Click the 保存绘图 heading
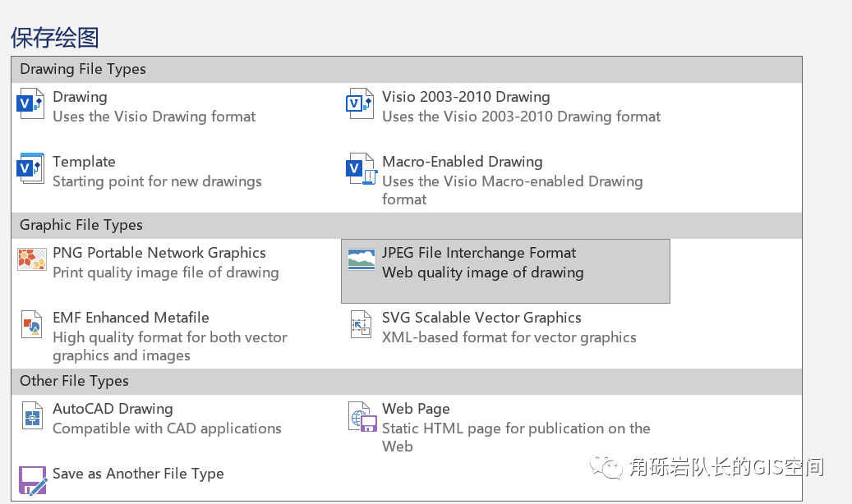852x504 pixels. tap(55, 38)
